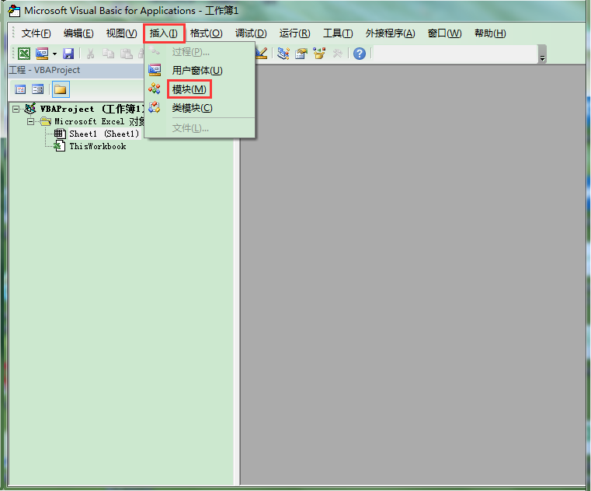Screen dimensions: 591x491
Task: Click Module icon in Insert menu
Action: point(155,89)
